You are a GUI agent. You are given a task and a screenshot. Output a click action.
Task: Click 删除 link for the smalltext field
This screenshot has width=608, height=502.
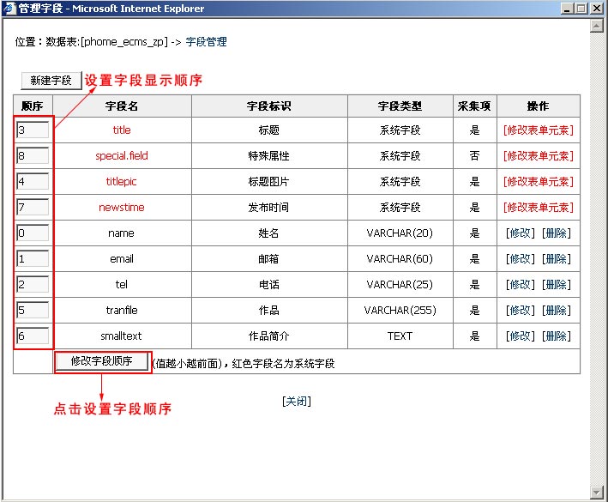[x=556, y=336]
